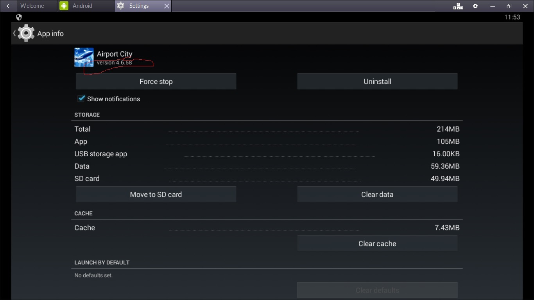Screen dimensions: 534x300
Task: Click the Airport City app icon
Action: [84, 57]
